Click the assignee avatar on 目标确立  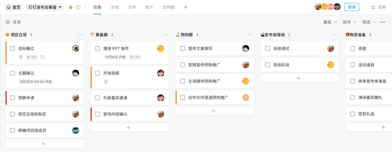click(75, 49)
